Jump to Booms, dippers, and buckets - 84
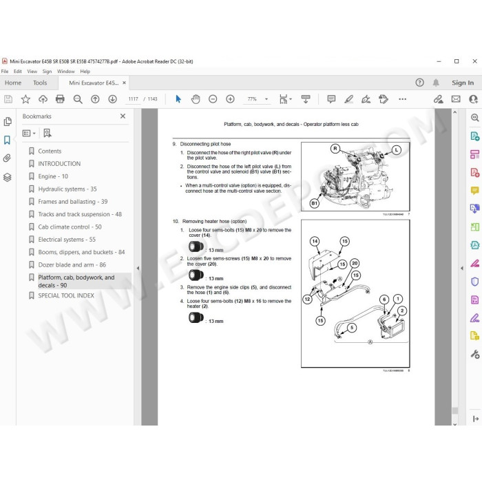 click(81, 252)
